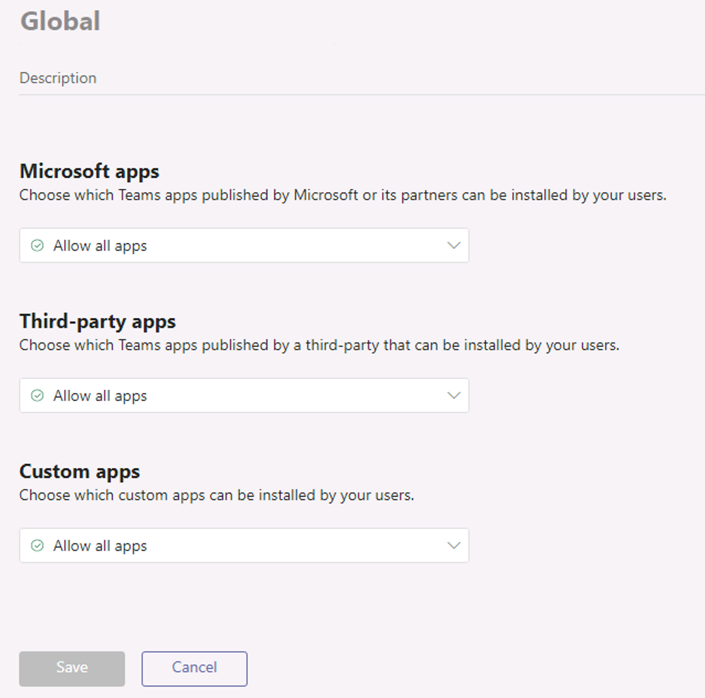Open the Microsoft apps permission dropdown
The image size is (705, 698).
[244, 245]
